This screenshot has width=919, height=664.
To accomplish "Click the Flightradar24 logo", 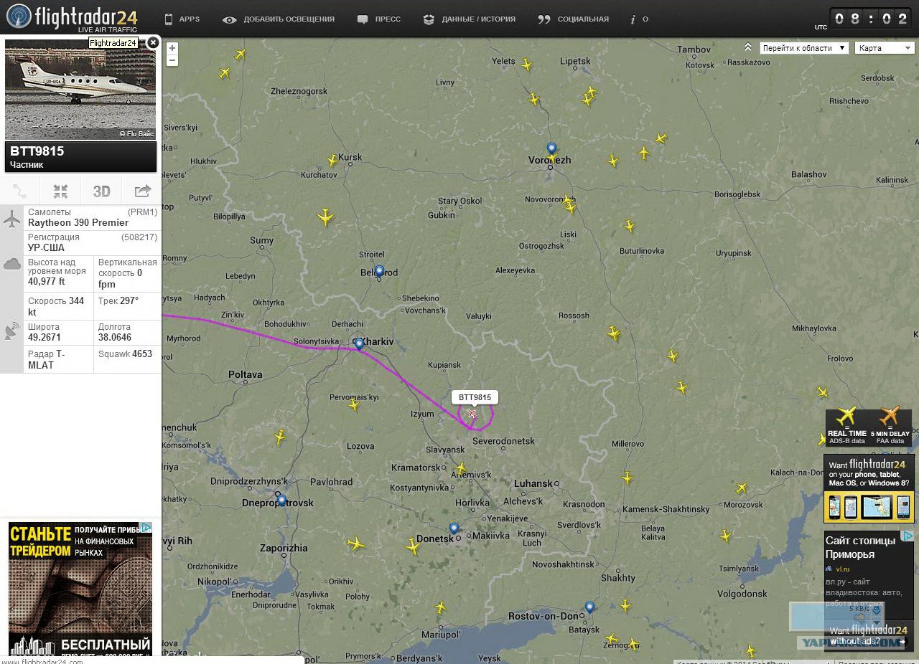I will point(72,18).
